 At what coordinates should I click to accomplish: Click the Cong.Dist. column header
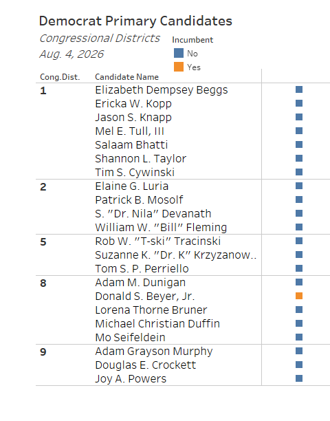coord(60,77)
